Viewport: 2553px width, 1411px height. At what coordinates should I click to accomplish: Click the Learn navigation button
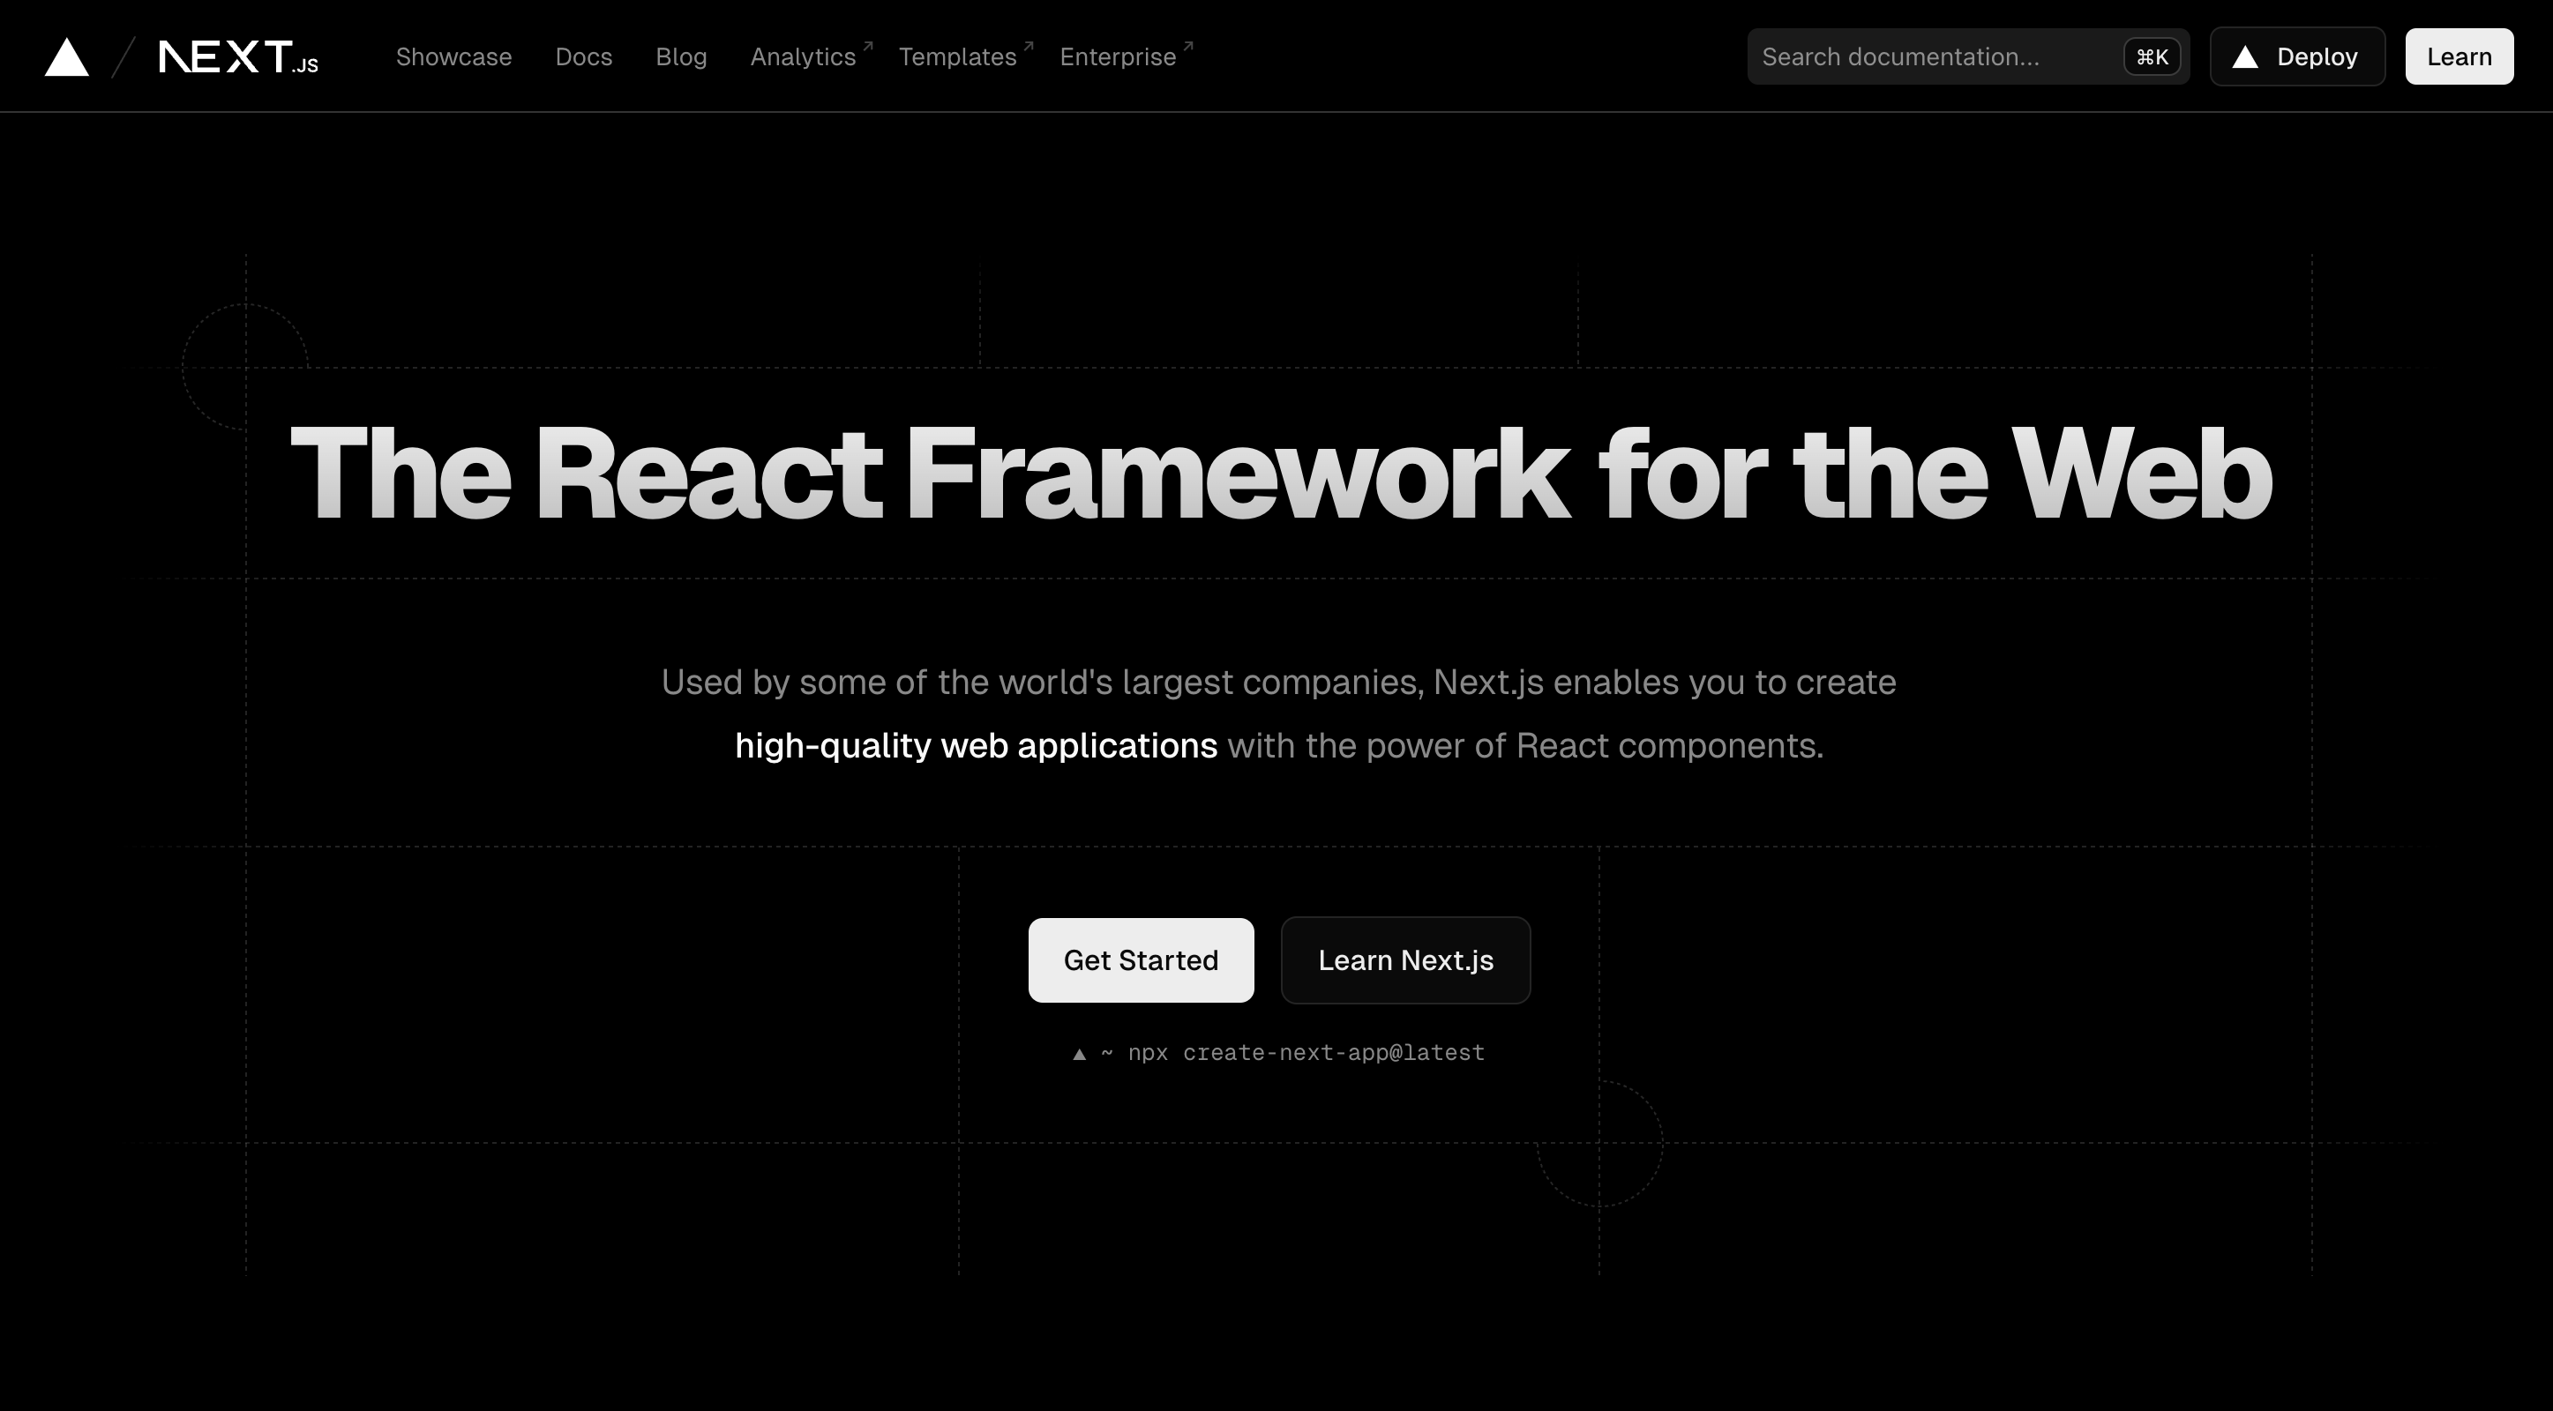(2458, 56)
